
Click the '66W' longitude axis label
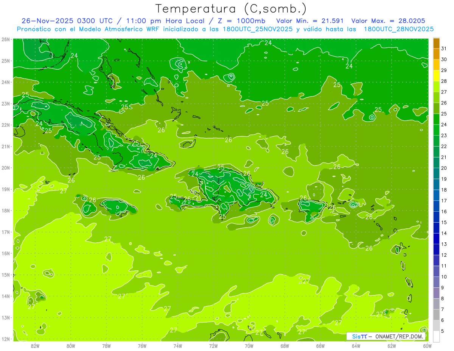(x=320, y=346)
